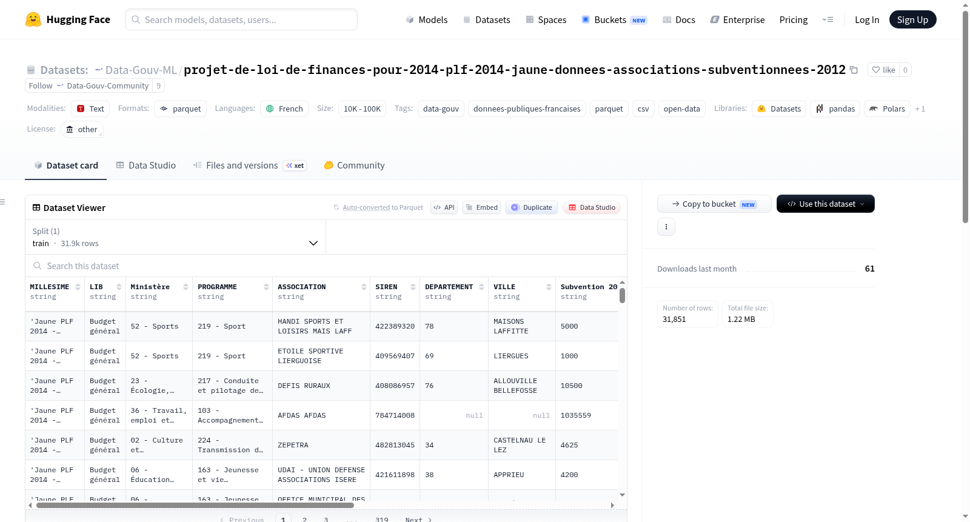The width and height of the screenshot is (970, 522).
Task: Click the Hugging Face logo emoji
Action: point(33,19)
